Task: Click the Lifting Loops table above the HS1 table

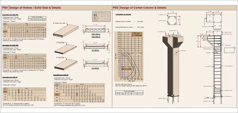Action: tap(37, 18)
